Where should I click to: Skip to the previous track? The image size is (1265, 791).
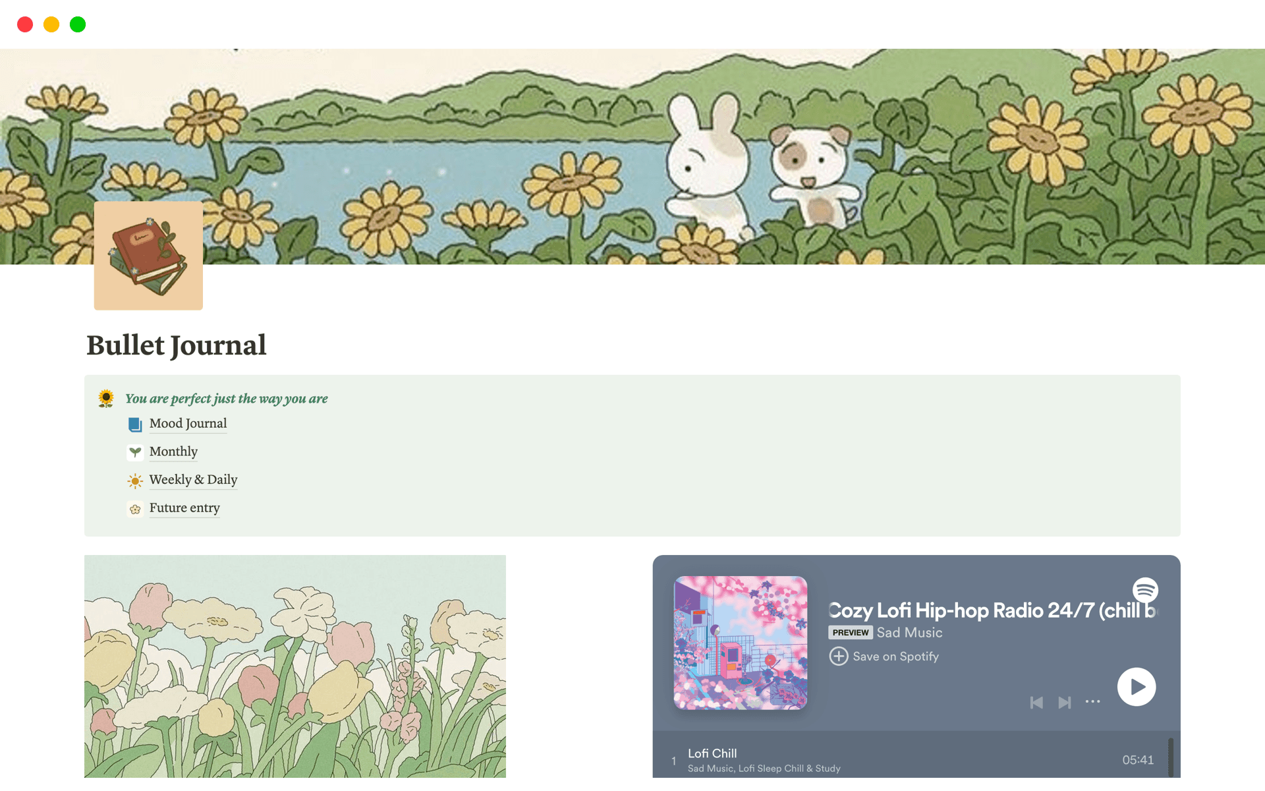point(1036,703)
